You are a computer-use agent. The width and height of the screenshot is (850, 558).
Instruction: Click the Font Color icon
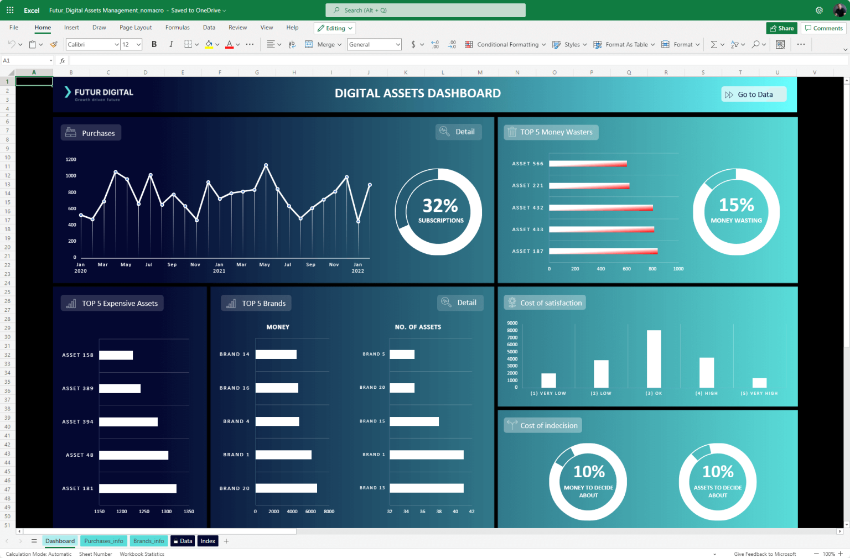pos(229,44)
